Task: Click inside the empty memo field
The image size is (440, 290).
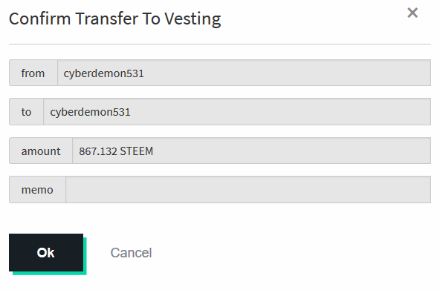Action: [x=248, y=190]
